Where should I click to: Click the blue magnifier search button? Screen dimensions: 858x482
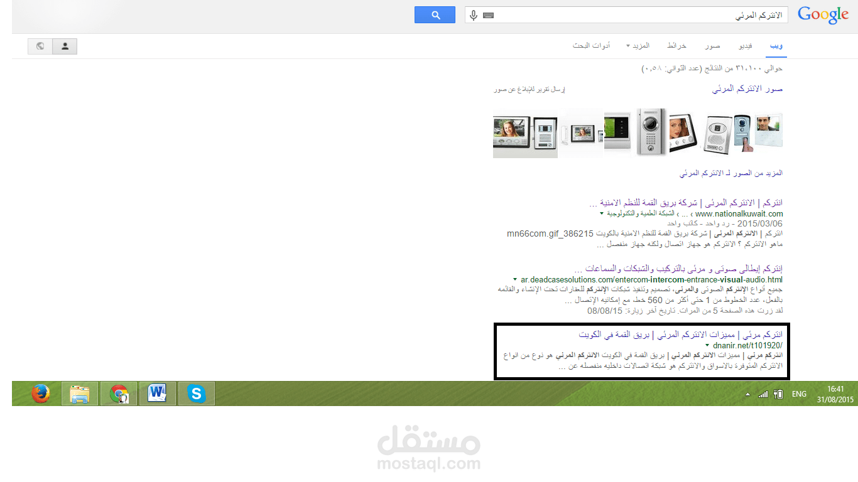435,15
